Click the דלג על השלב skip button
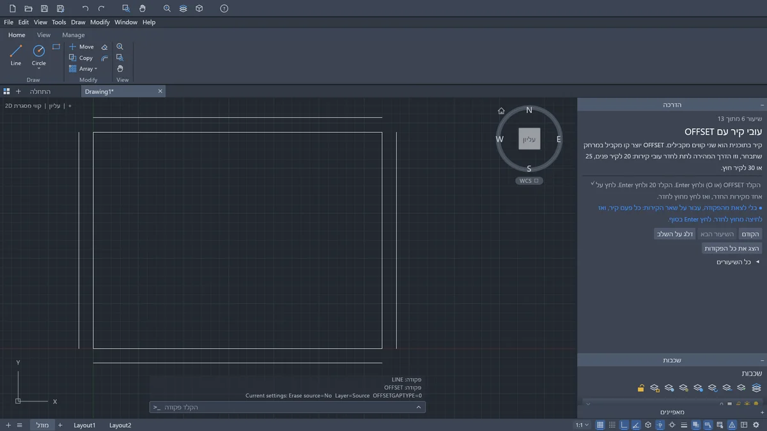The height and width of the screenshot is (431, 767). point(674,234)
